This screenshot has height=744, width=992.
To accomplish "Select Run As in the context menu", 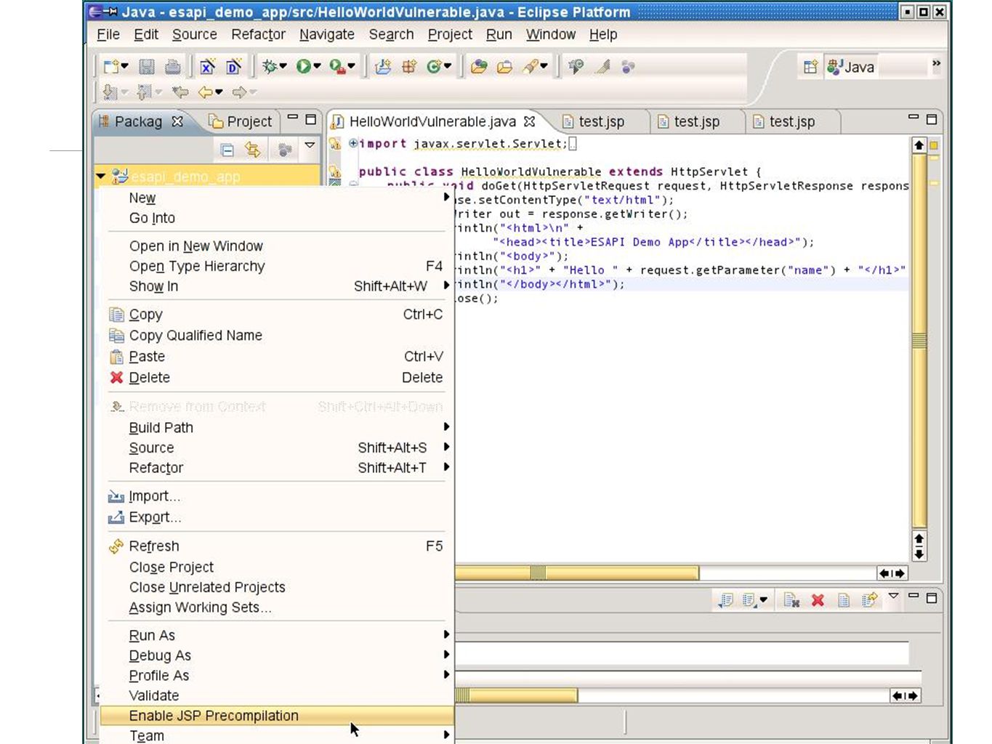I will [277, 635].
